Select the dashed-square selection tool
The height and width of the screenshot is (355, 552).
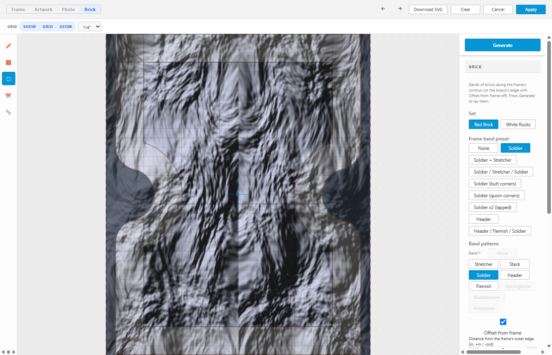click(x=8, y=79)
